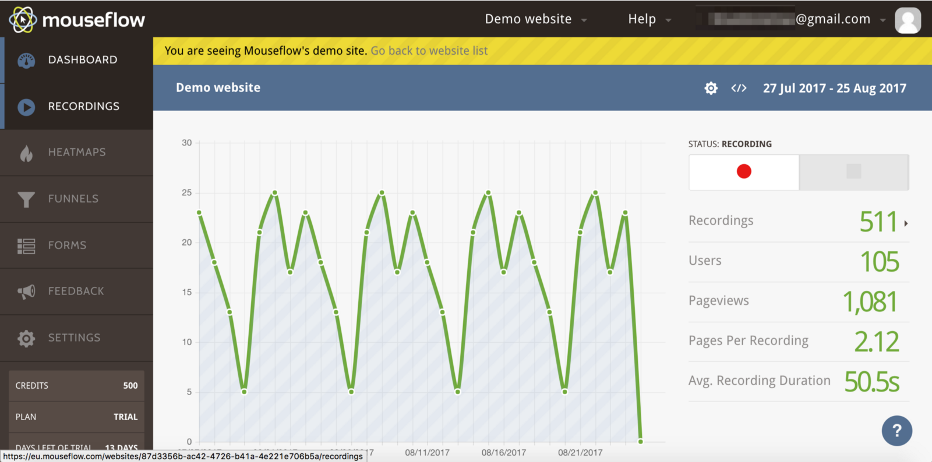The height and width of the screenshot is (462, 932).
Task: Open the DASHBOARD menu item
Action: [77, 61]
